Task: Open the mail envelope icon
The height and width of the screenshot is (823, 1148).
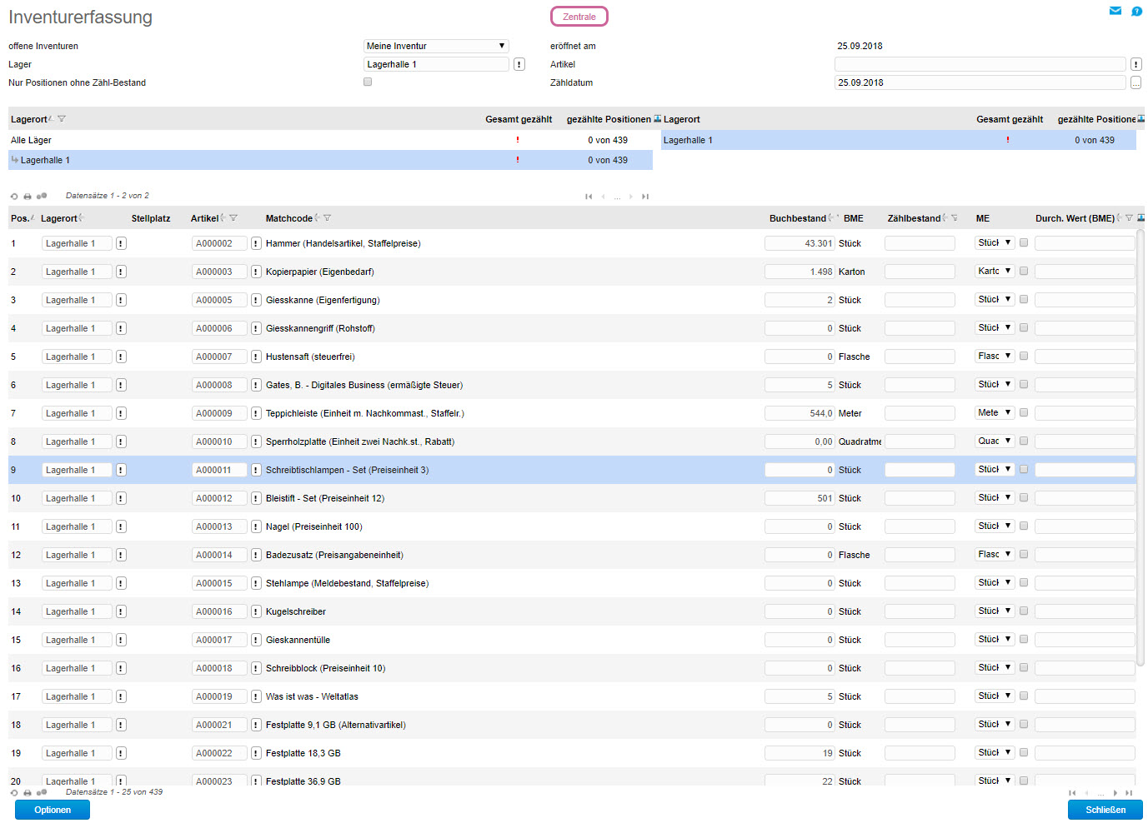Action: pos(1115,11)
